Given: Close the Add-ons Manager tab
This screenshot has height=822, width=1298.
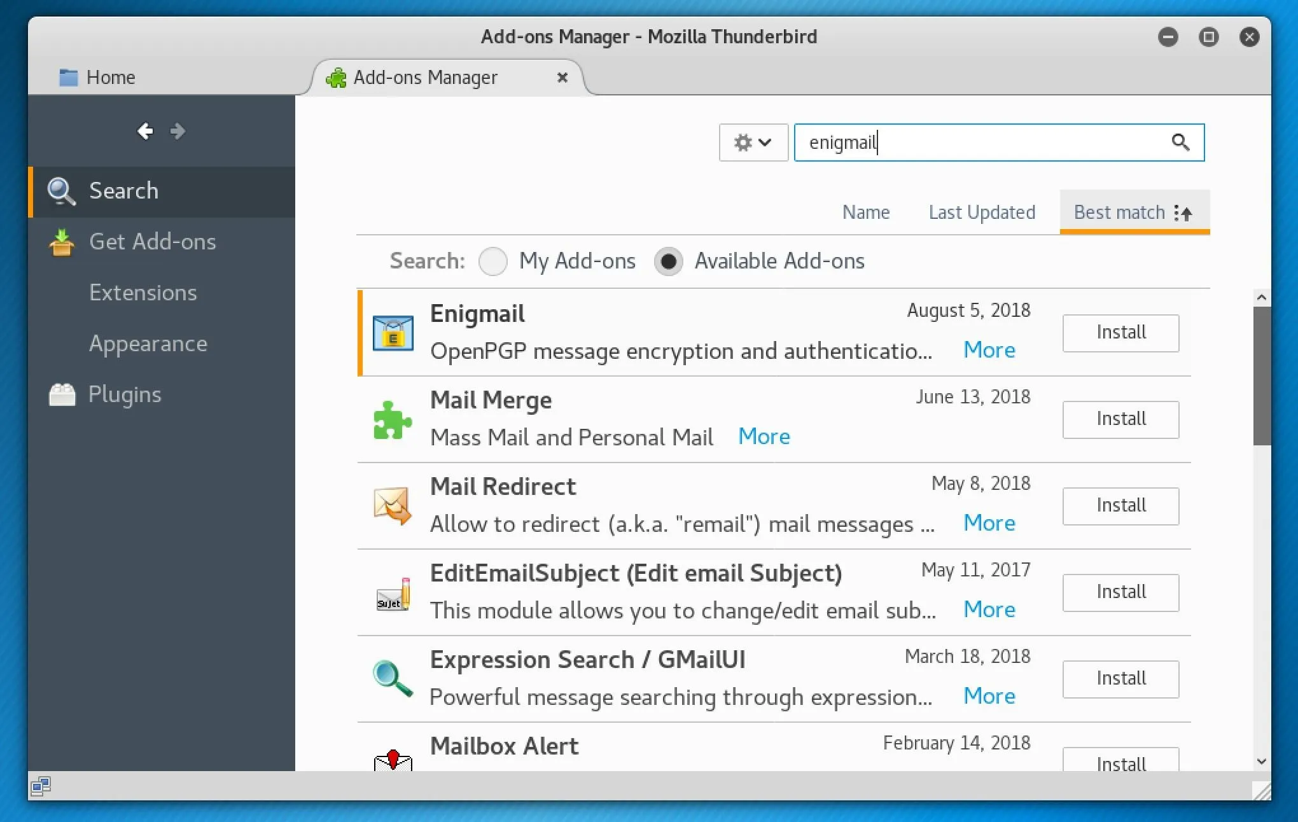Looking at the screenshot, I should coord(562,77).
